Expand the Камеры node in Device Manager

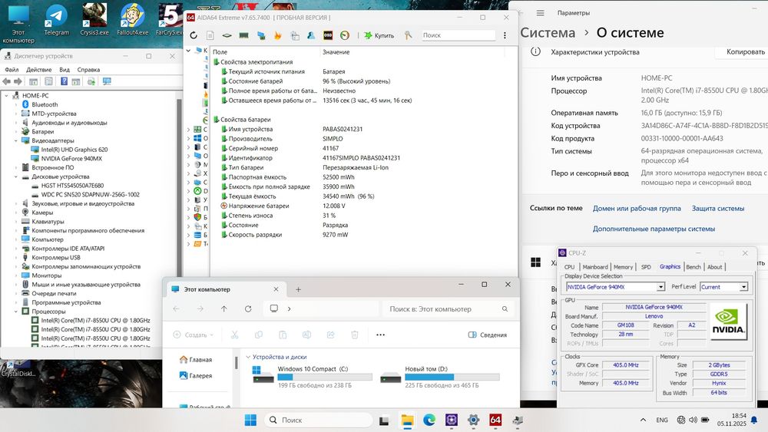coord(15,213)
